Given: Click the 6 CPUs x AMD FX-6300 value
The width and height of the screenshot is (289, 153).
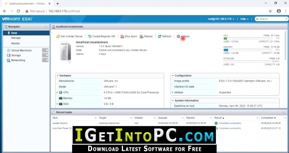Looking at the screenshot, I should [131, 92].
